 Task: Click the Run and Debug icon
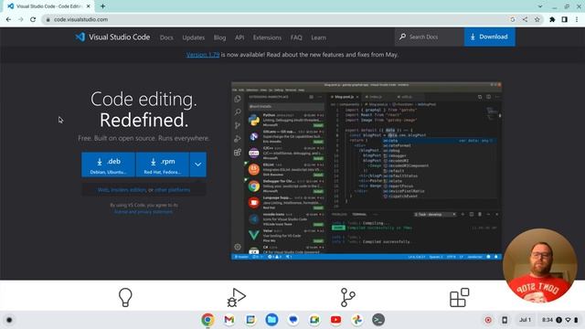click(236, 297)
